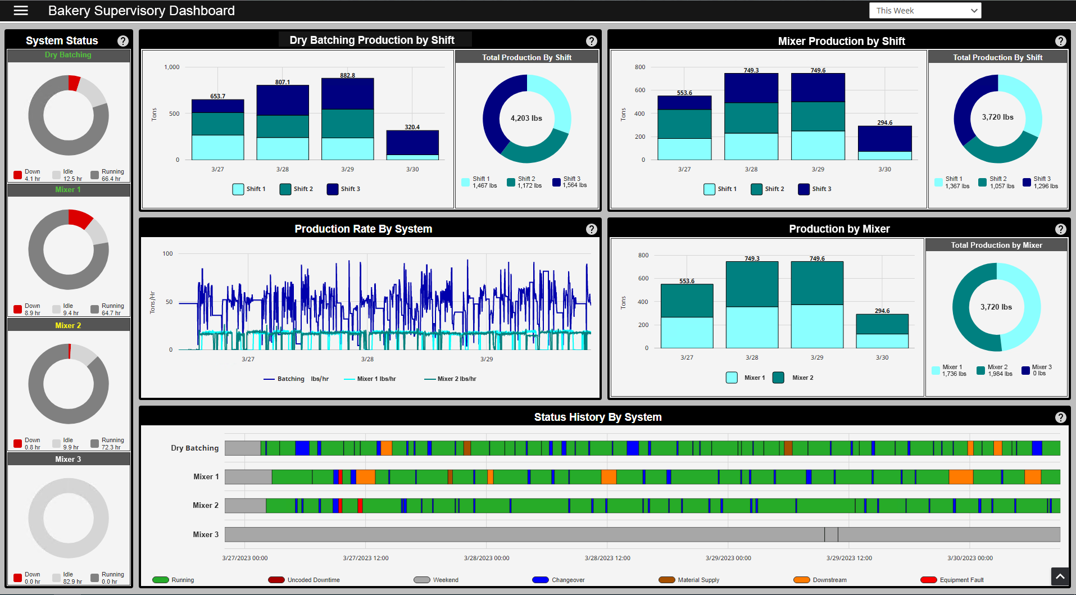Click the Material Supply legend swatch

click(667, 580)
